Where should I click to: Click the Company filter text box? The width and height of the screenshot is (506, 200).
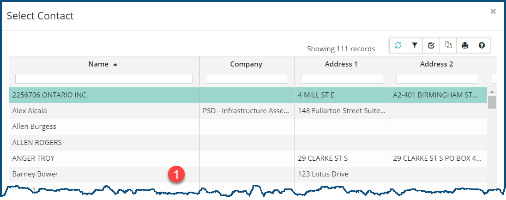247,79
